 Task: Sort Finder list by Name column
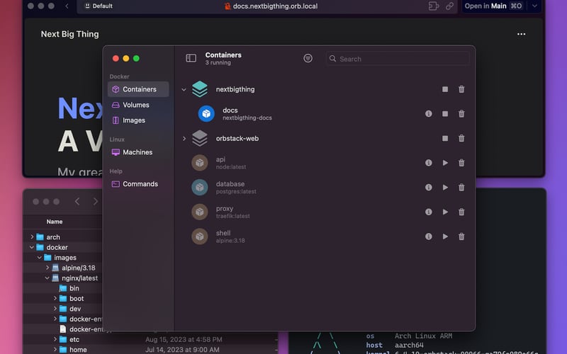point(55,222)
